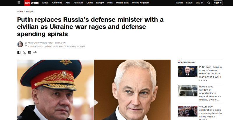Open the hamburger menu icon
233x120 pixels.
19,3
